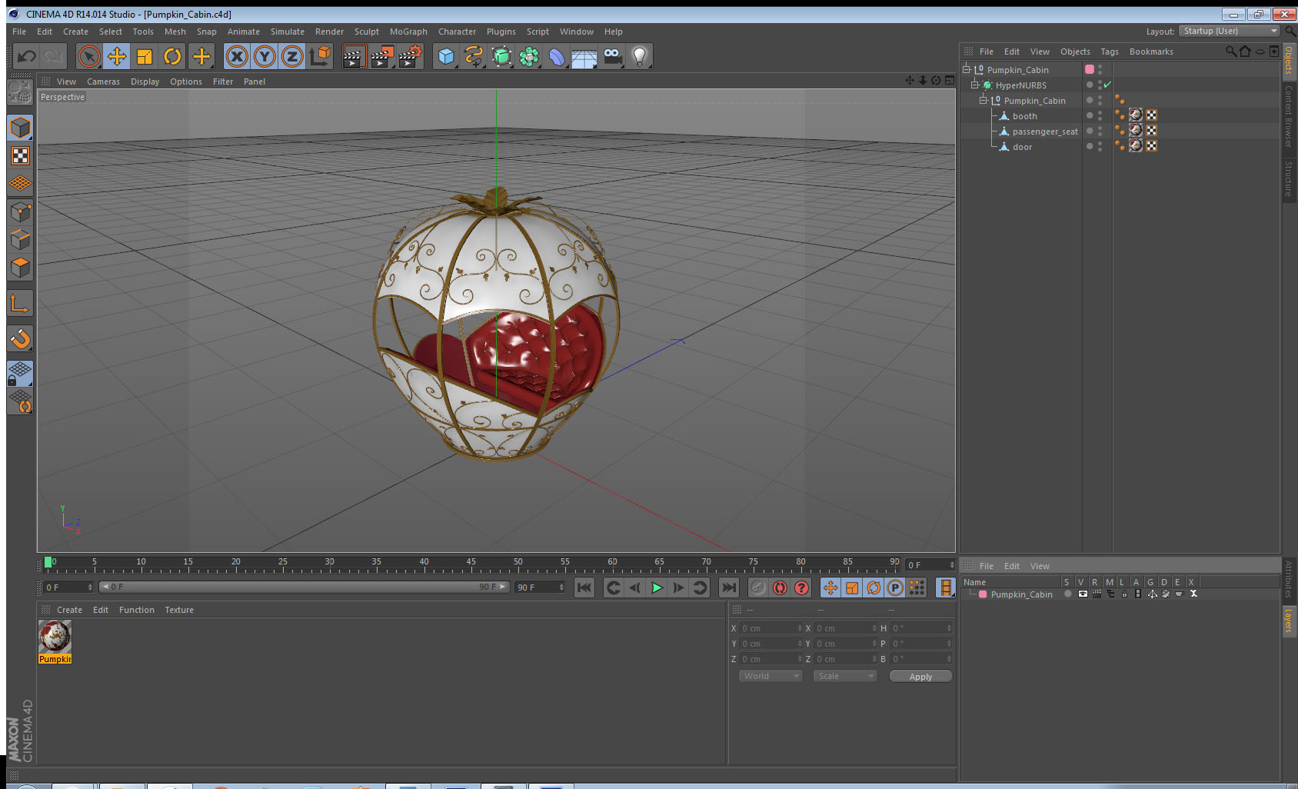Select the Live Selection tool
1298x789 pixels.
click(x=89, y=56)
